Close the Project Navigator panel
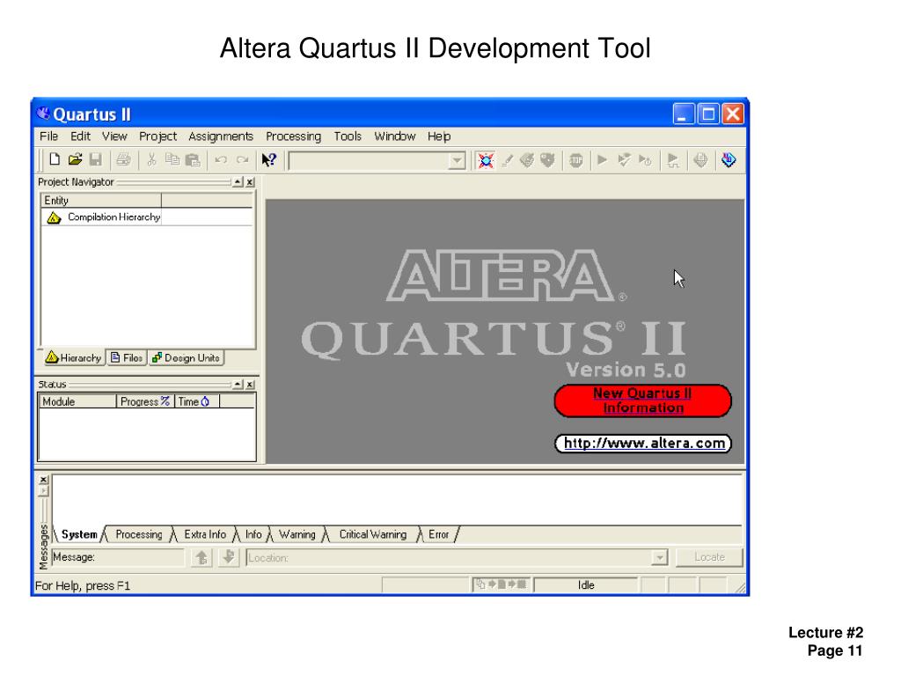 pyautogui.click(x=250, y=182)
